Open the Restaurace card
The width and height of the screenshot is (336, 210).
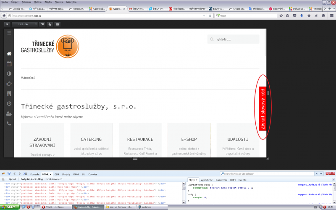click(x=140, y=140)
